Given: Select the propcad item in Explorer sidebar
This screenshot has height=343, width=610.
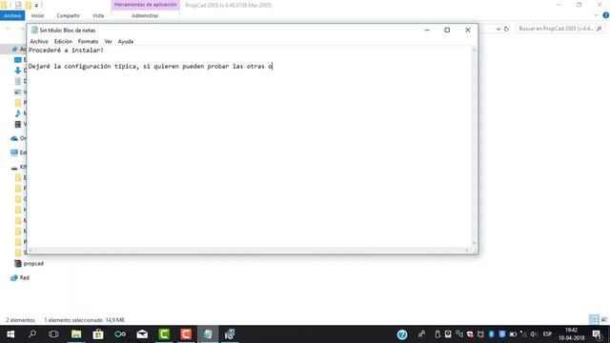Looking at the screenshot, I should (33, 264).
